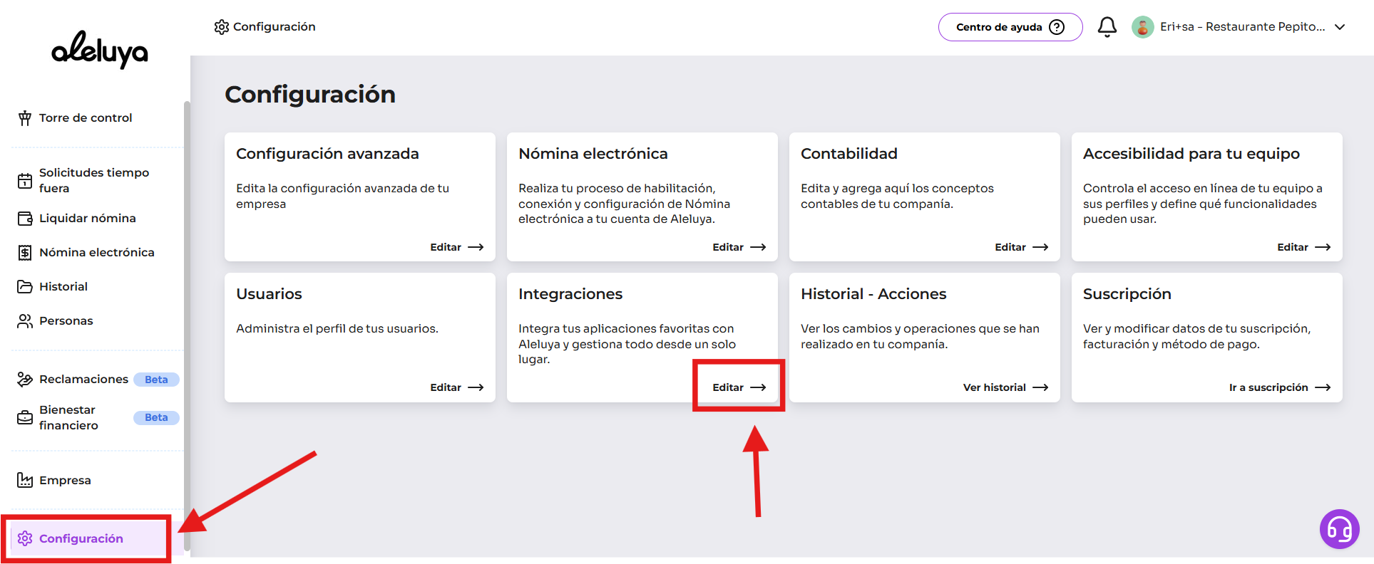The width and height of the screenshot is (1374, 564).
Task: Click the Configuración avanzada card title
Action: click(x=327, y=154)
